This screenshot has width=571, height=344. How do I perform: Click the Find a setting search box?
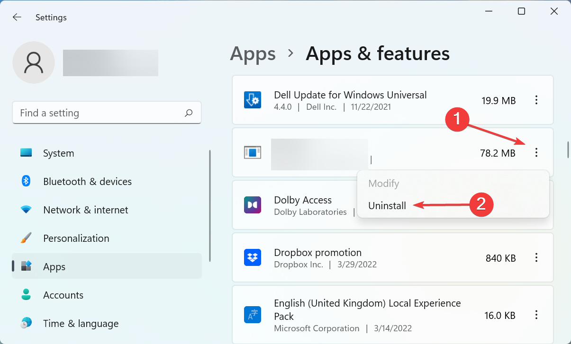[95, 113]
